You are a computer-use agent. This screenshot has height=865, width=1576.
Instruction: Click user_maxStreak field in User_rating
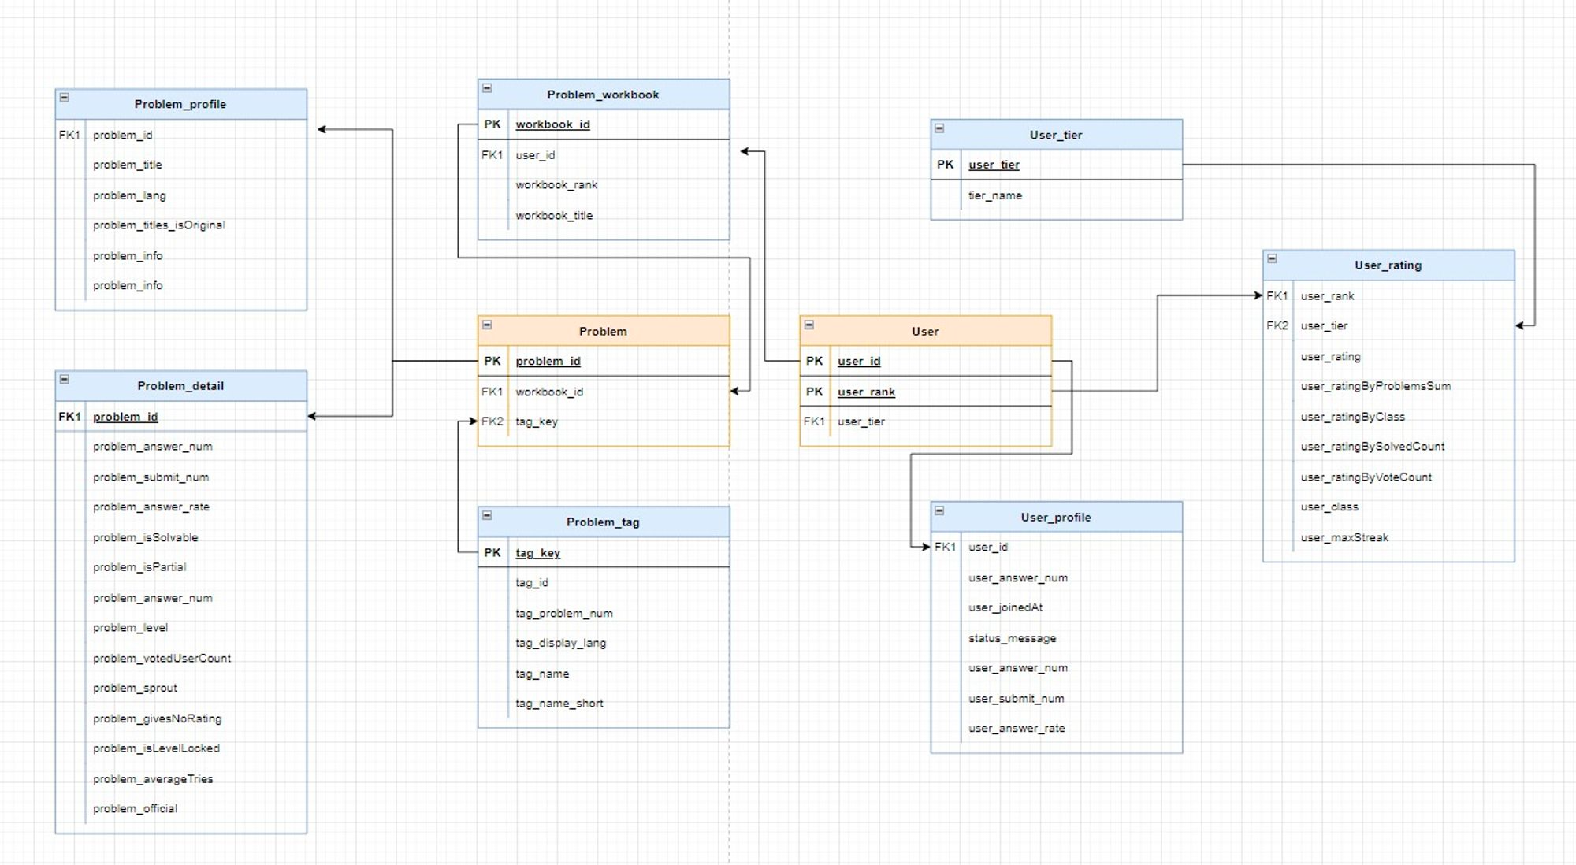pos(1344,538)
